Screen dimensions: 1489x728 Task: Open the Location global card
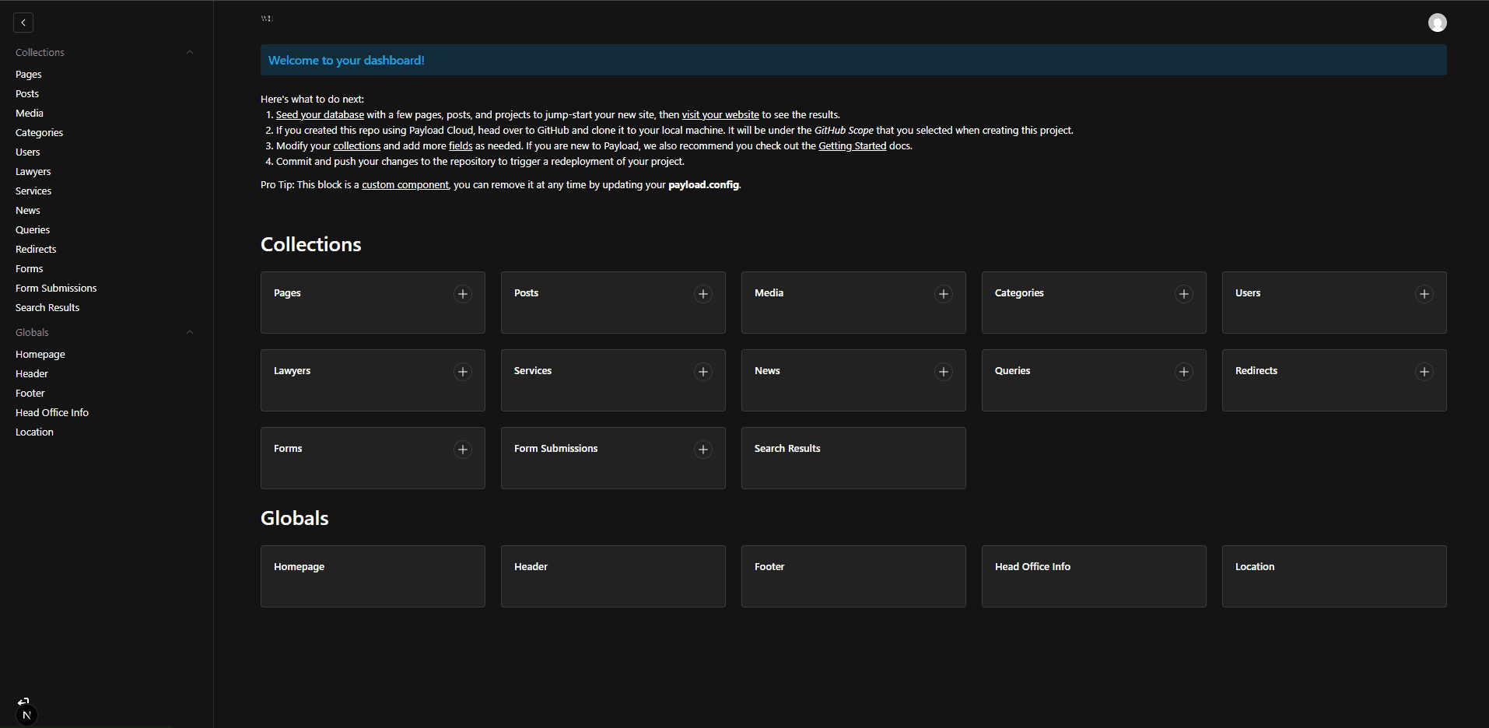coord(1333,576)
